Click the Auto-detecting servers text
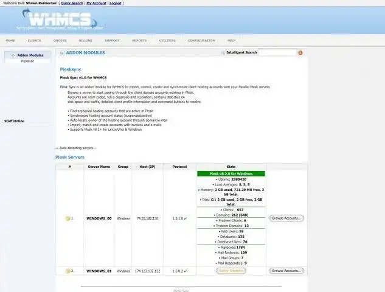This screenshot has height=292, width=385. point(76,148)
